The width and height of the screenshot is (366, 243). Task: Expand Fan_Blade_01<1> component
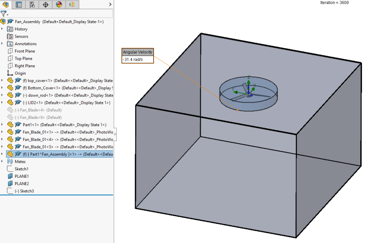click(x=2, y=132)
